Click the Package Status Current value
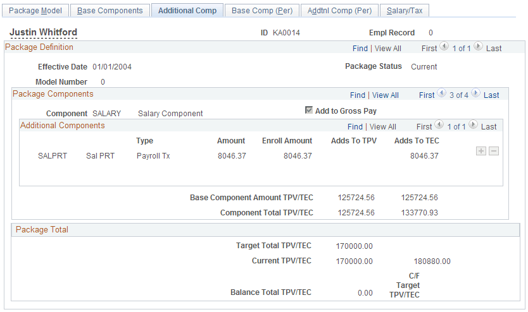Screen dimensions: 528x312 (x=424, y=67)
